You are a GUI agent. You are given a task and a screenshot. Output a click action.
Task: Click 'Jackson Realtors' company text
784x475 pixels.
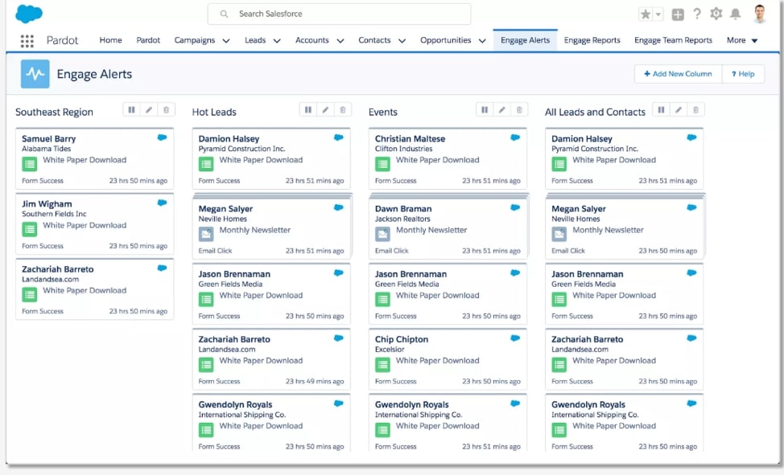click(402, 219)
